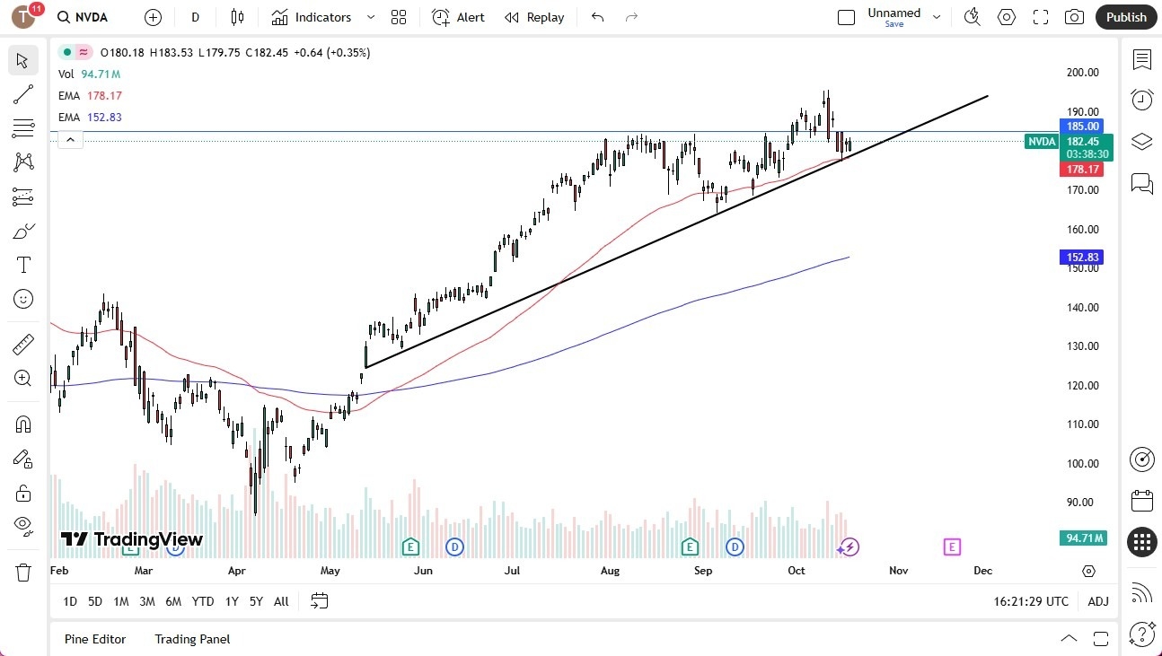Hide all drawings with the eye icon
Viewport: 1162px width, 656px height.
coord(23,525)
